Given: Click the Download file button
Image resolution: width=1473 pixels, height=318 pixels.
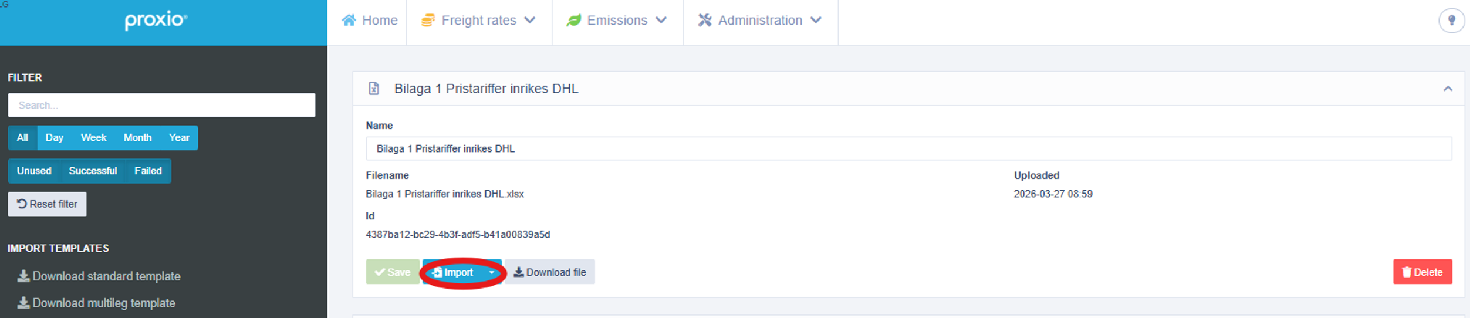Looking at the screenshot, I should [x=550, y=272].
